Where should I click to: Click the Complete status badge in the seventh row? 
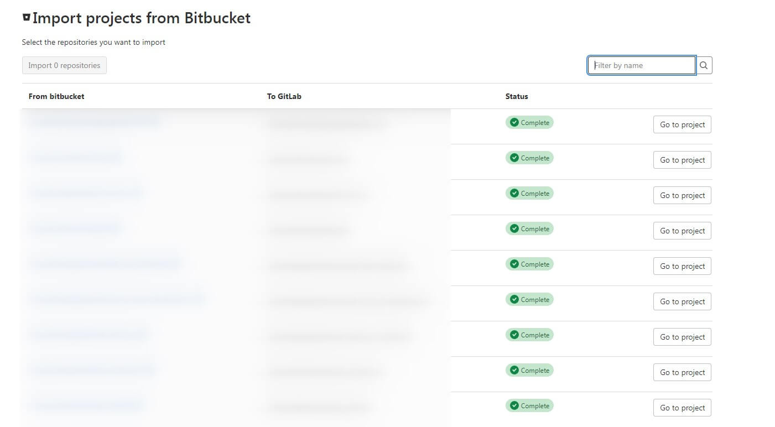[x=529, y=335]
